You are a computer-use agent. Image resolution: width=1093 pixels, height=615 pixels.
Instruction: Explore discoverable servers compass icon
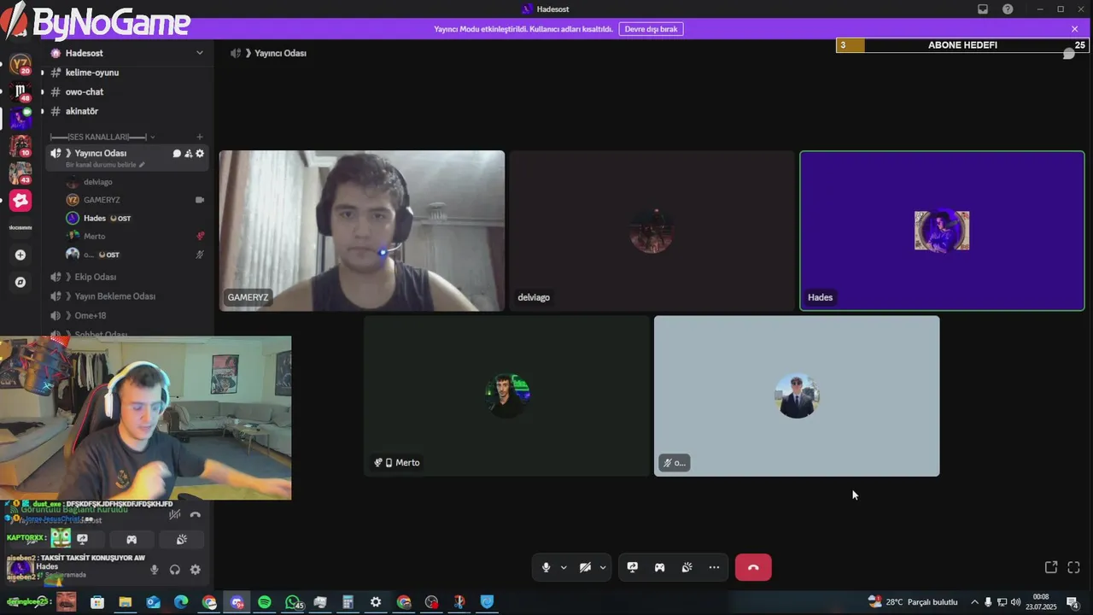20,282
